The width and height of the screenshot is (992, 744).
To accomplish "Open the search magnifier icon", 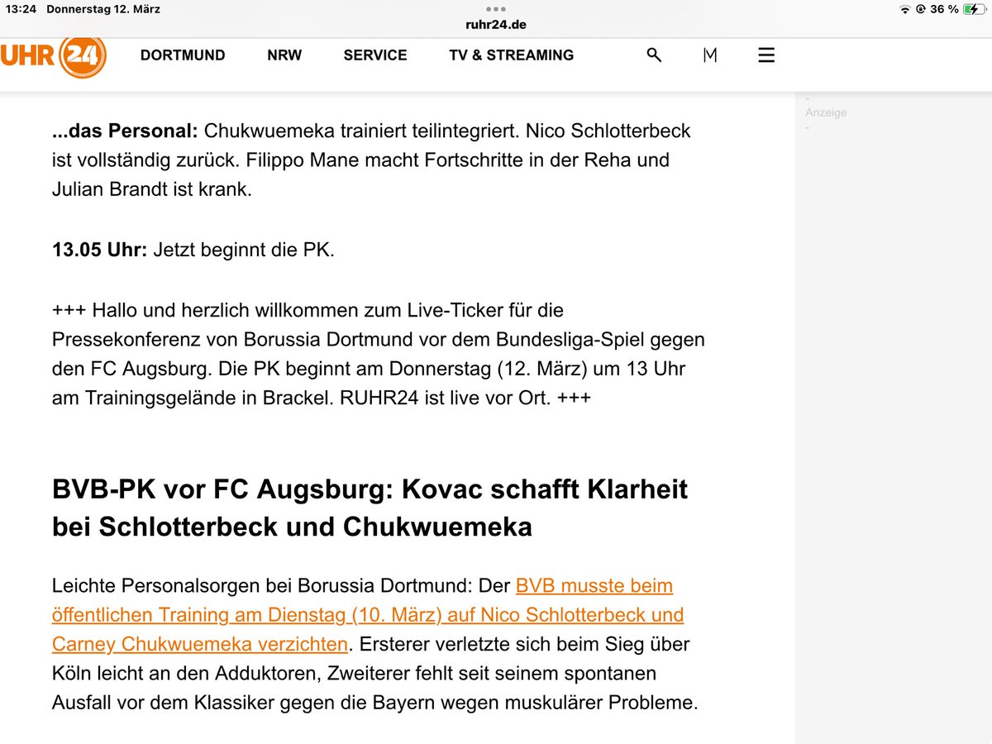I will click(654, 55).
